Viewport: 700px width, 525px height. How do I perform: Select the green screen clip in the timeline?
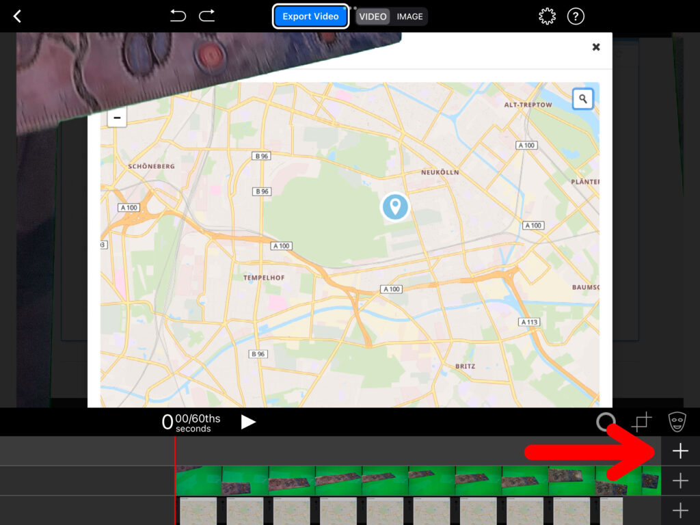pos(410,481)
